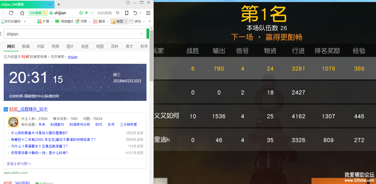Open the 时间_话题精华_知乎 result
The height and width of the screenshot is (184, 376).
coord(29,109)
